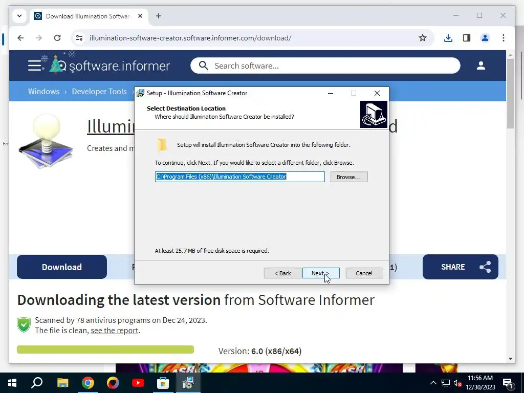This screenshot has width=524, height=393.
Task: Click the webpage vertical scrollbar thumb
Action: (510, 94)
